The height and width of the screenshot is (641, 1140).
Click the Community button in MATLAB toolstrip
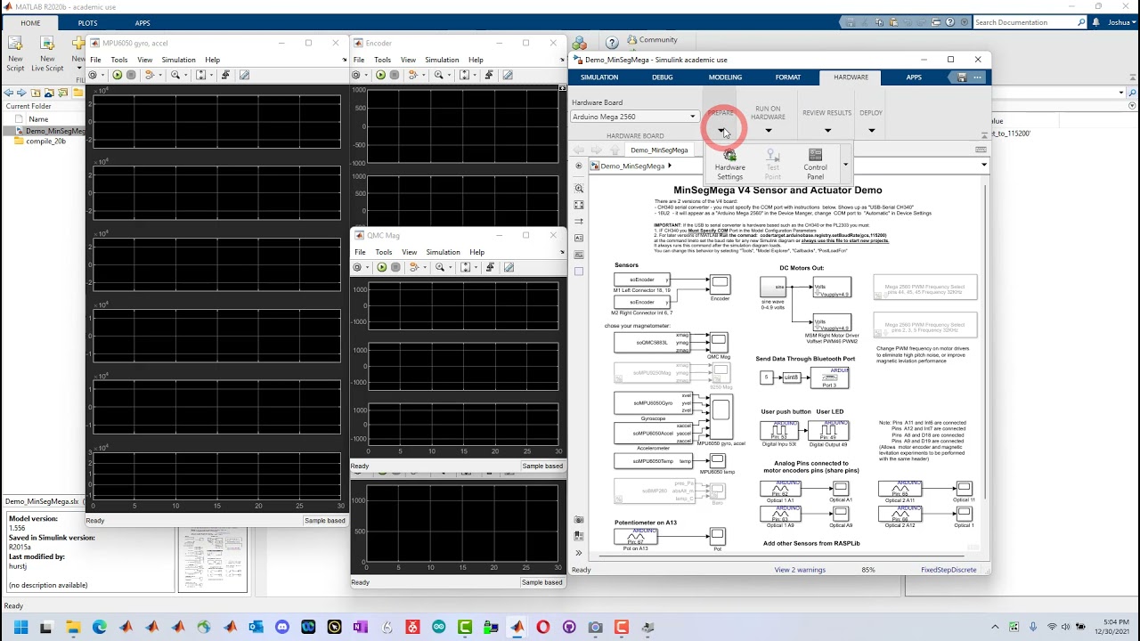coord(652,39)
